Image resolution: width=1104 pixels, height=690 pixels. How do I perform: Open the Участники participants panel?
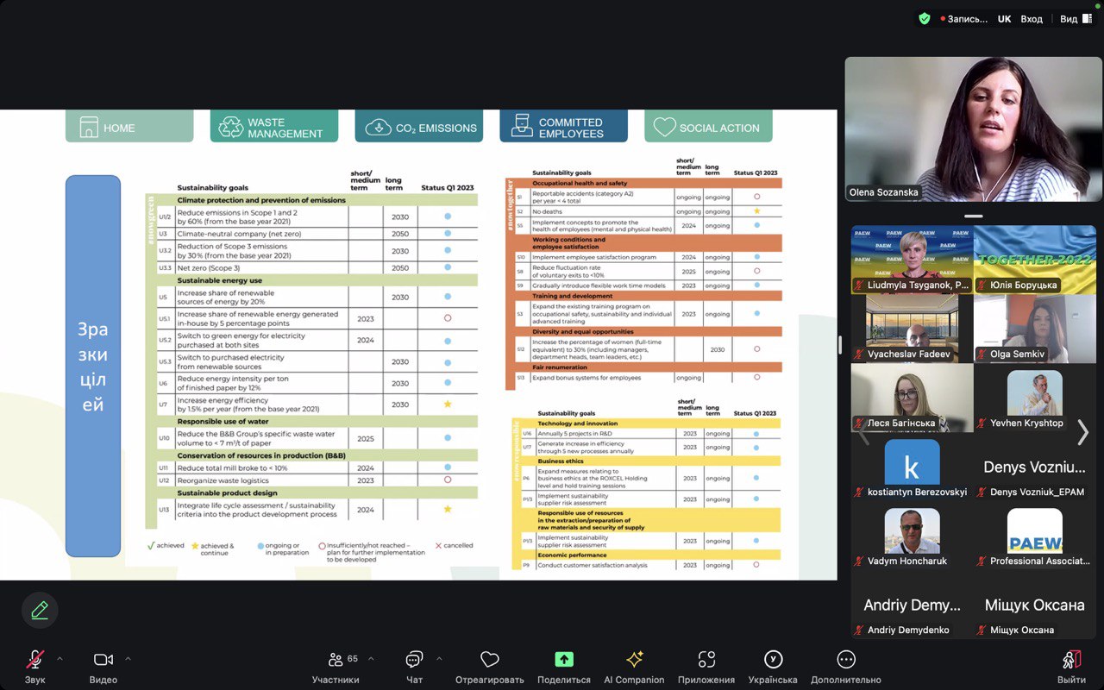[336, 661]
